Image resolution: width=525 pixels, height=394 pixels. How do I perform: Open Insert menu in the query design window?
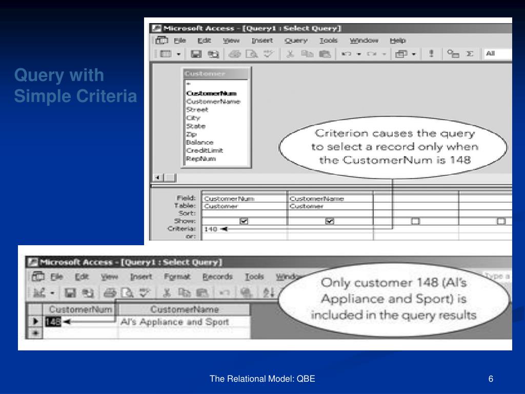pos(262,41)
